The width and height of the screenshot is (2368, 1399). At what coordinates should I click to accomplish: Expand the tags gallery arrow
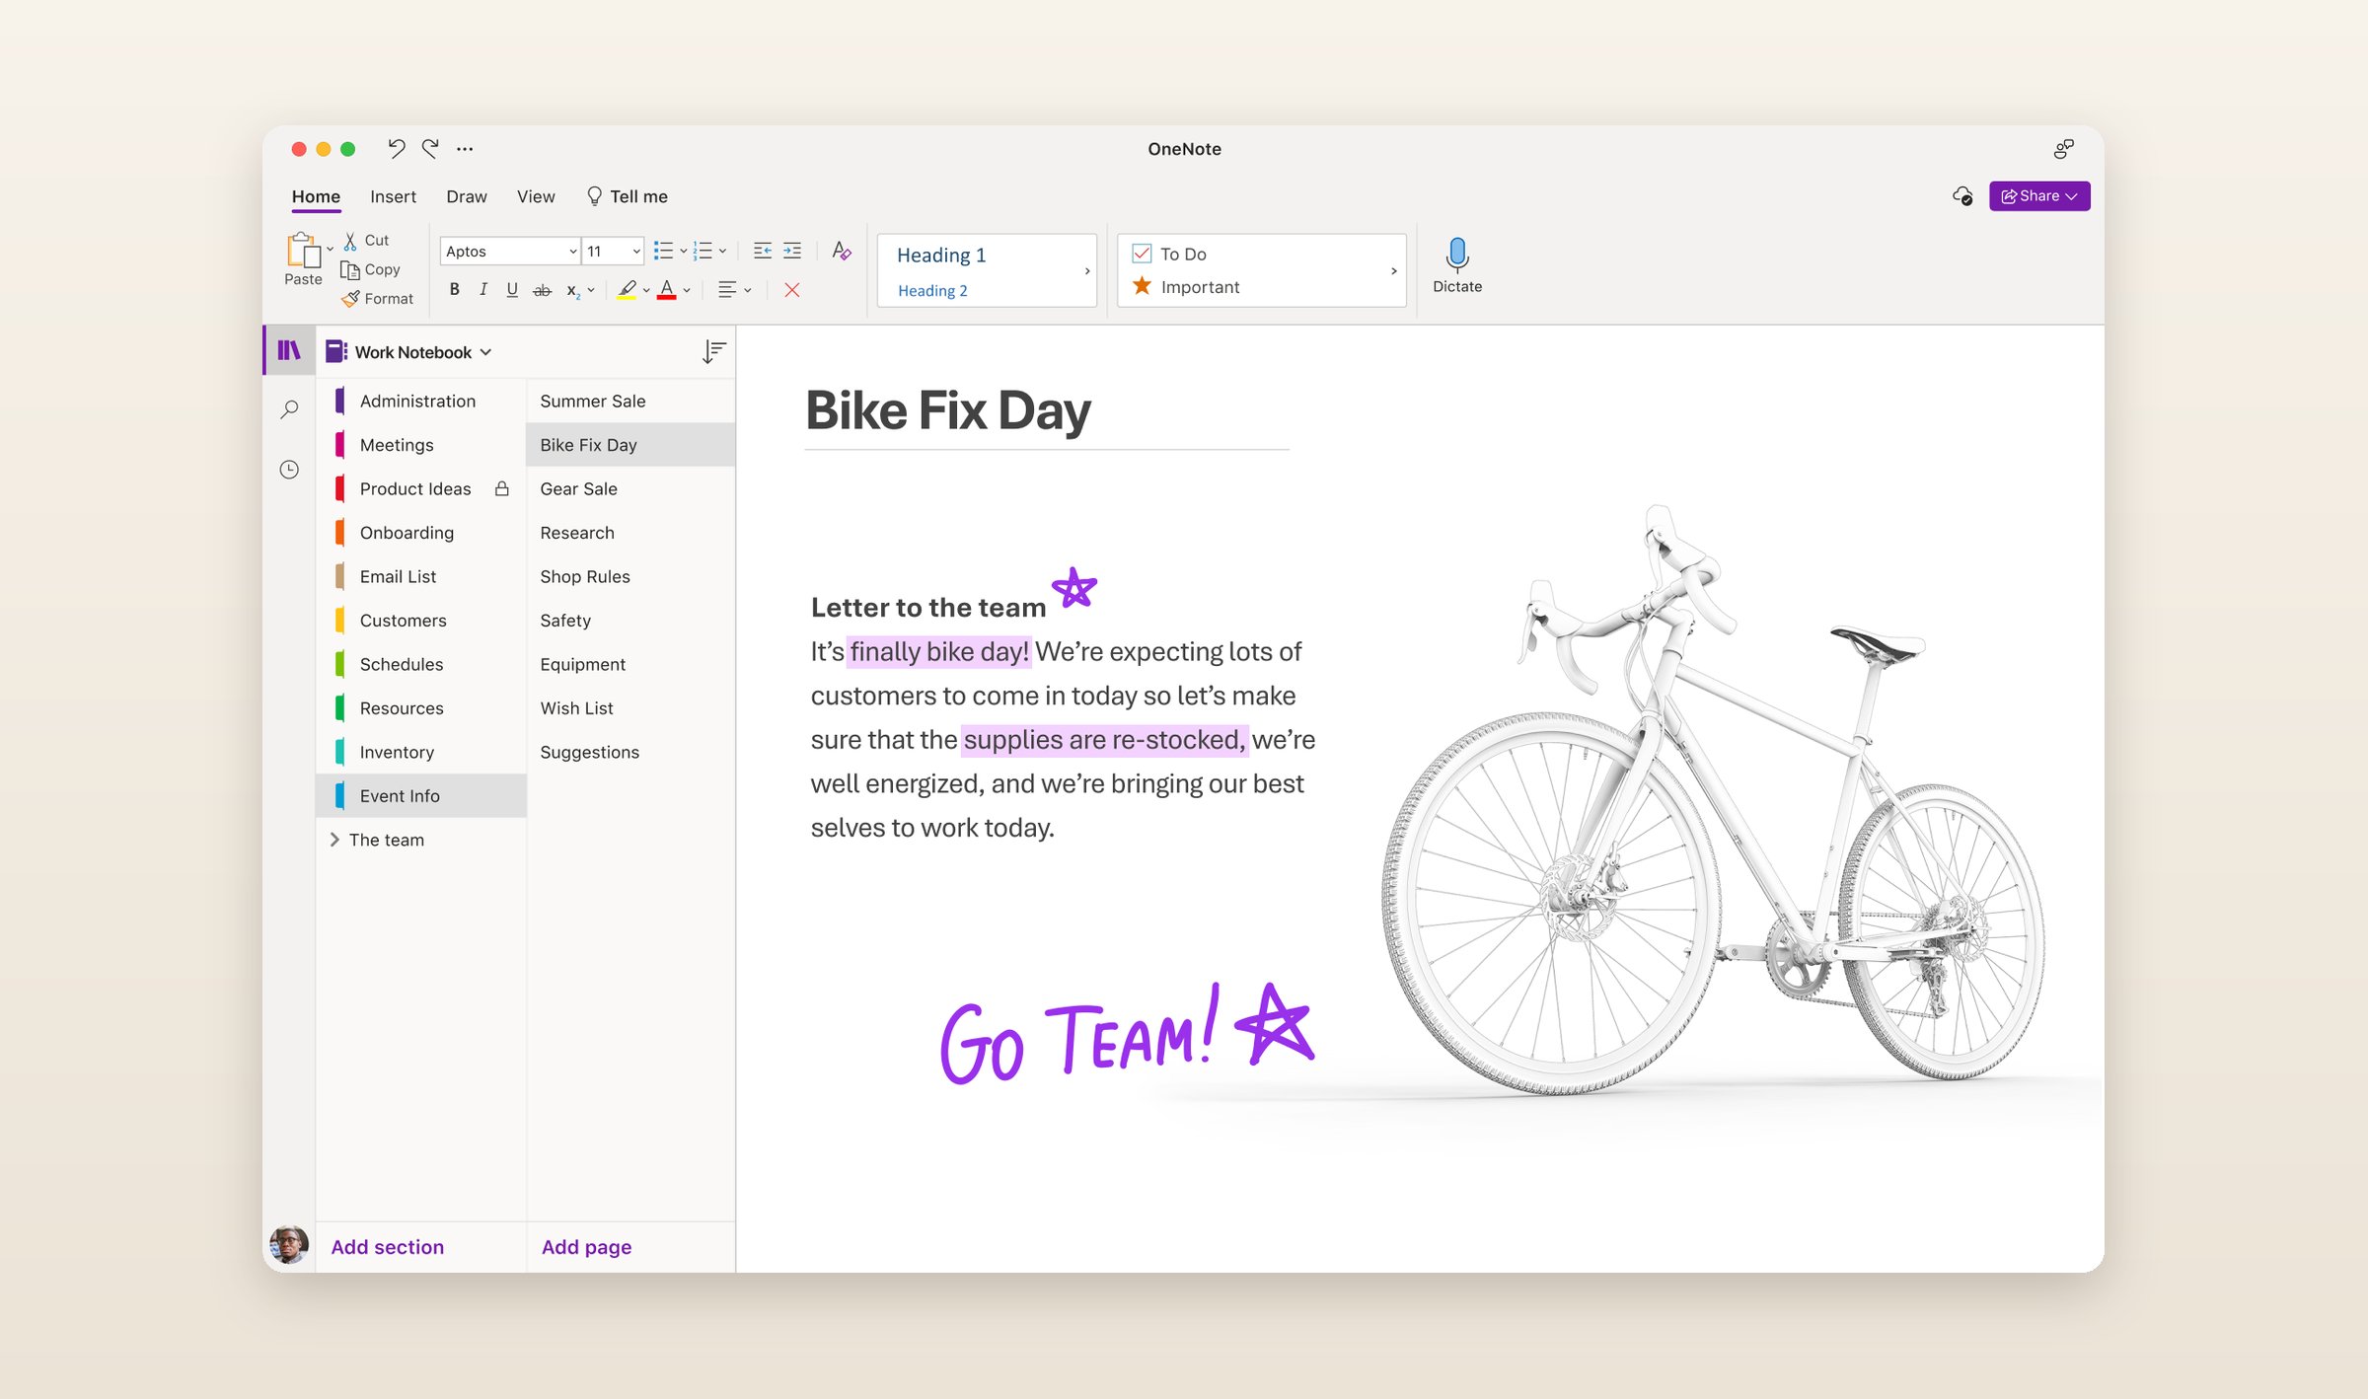1393,270
